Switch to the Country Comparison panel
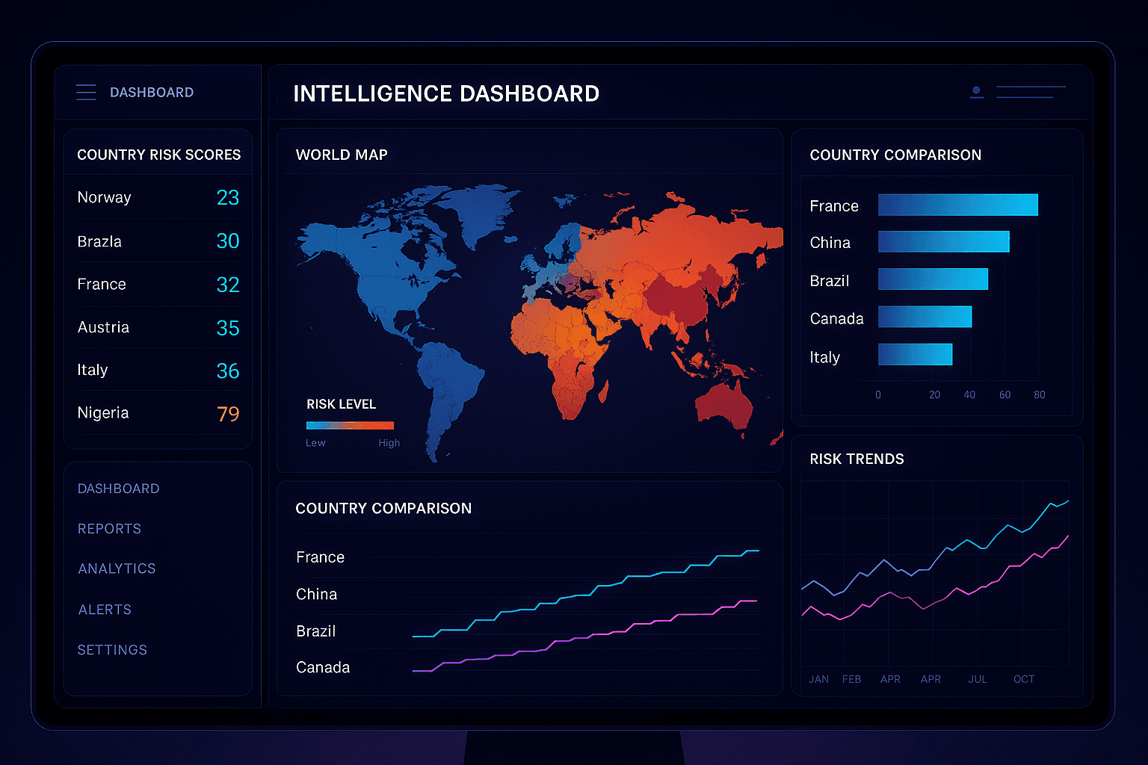The height and width of the screenshot is (765, 1148). 895,155
